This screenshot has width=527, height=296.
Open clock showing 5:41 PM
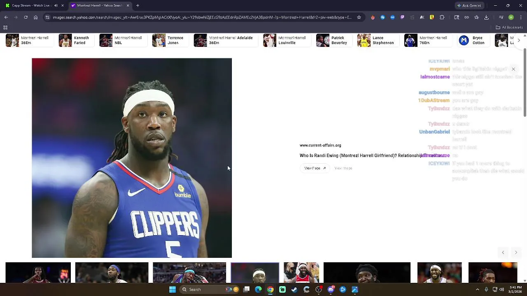coord(515,289)
